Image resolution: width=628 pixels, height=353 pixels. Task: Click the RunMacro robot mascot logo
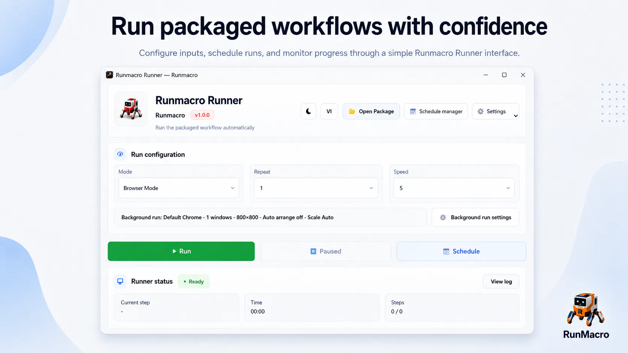pos(586,309)
